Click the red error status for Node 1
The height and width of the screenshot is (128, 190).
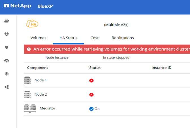(91, 80)
